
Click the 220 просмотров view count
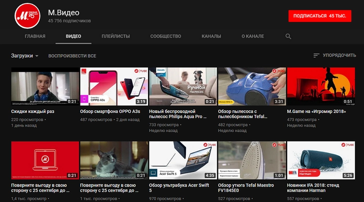click(x=27, y=120)
